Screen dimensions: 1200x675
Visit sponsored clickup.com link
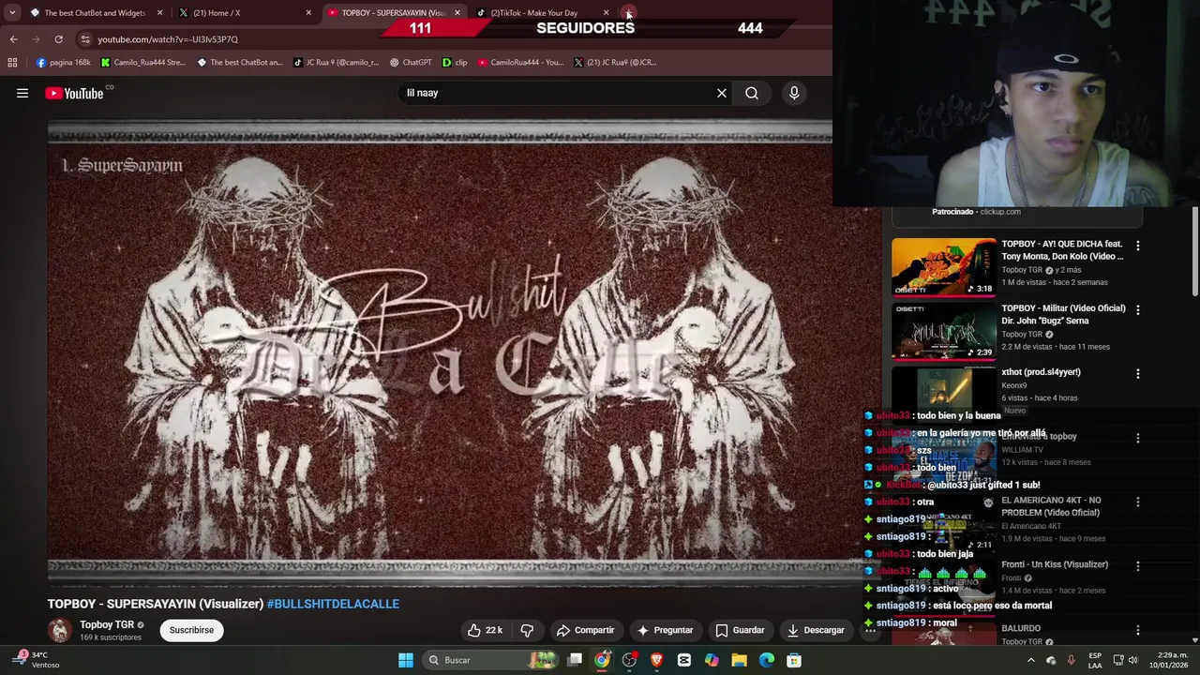coord(1000,212)
